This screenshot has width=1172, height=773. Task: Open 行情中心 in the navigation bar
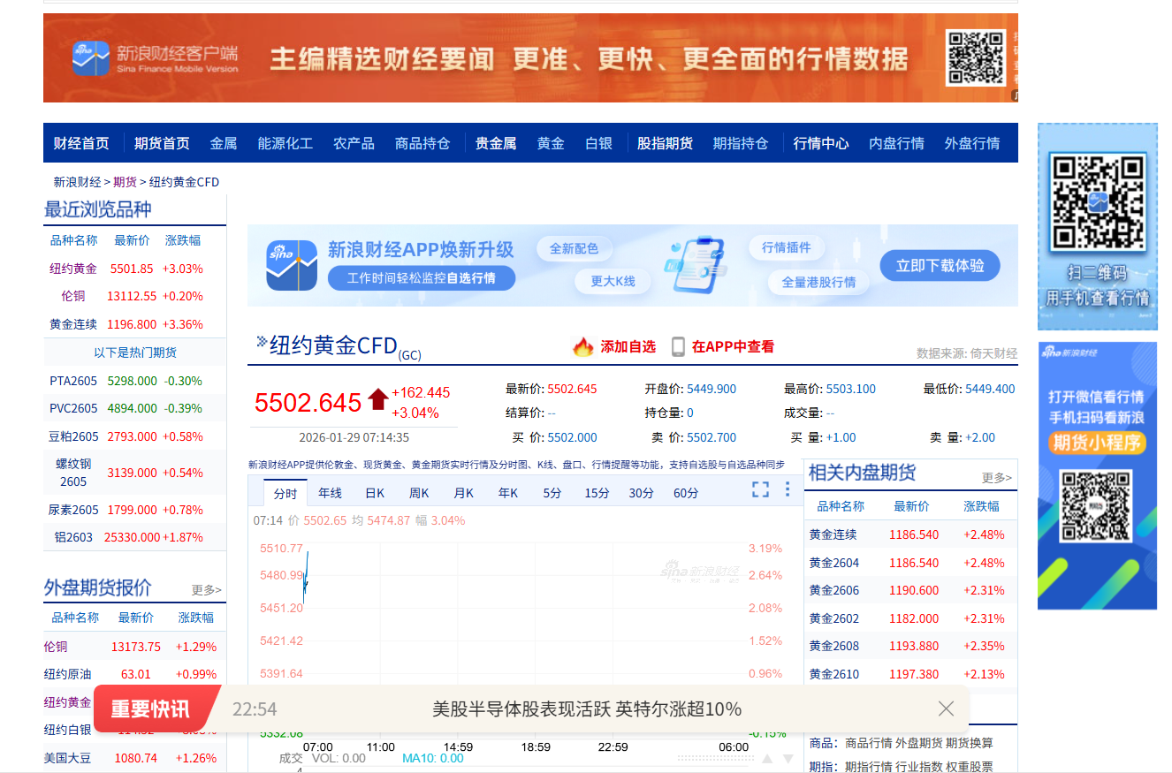821,143
